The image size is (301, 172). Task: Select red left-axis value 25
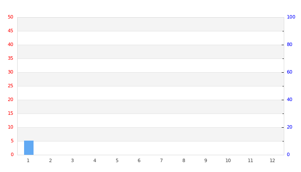point(10,86)
